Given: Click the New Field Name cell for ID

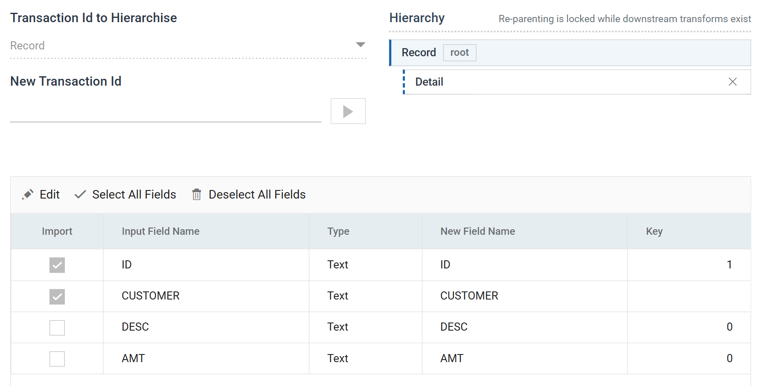Looking at the screenshot, I should (x=525, y=265).
